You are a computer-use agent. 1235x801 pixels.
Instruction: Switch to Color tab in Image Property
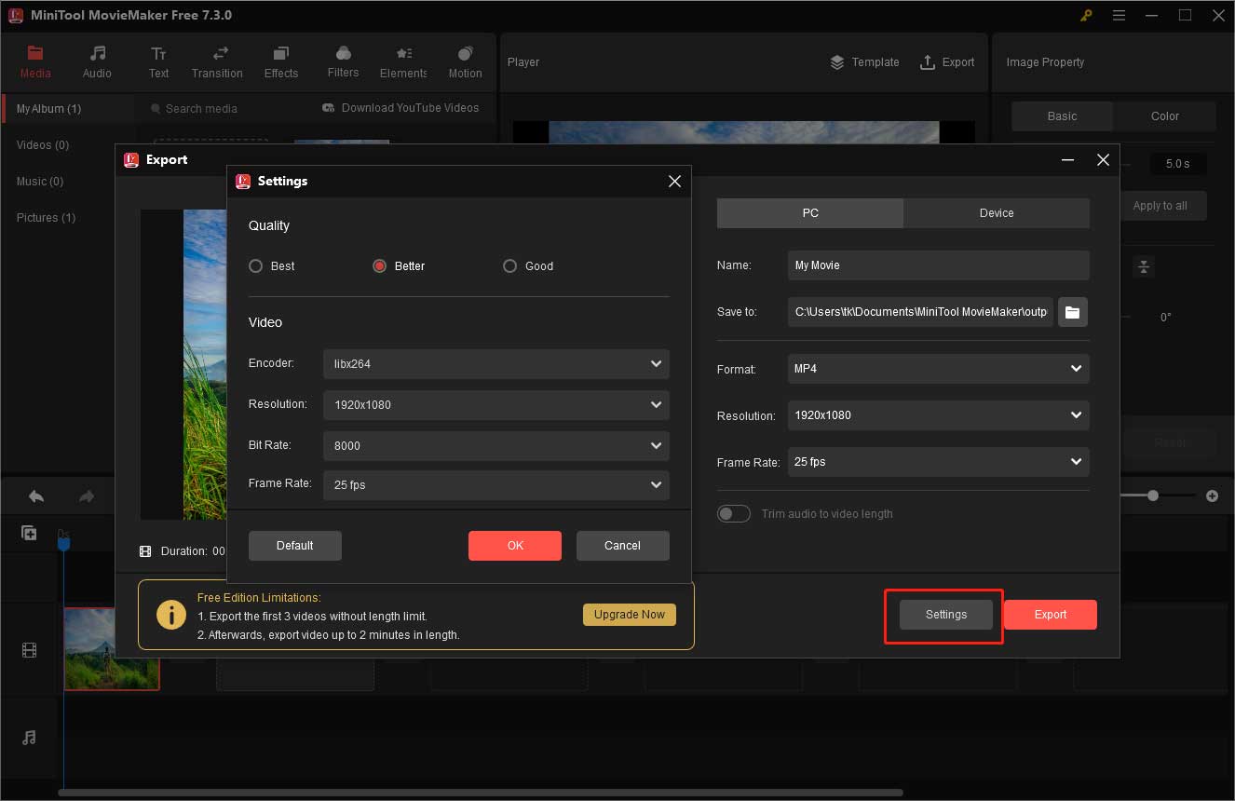[x=1164, y=116]
